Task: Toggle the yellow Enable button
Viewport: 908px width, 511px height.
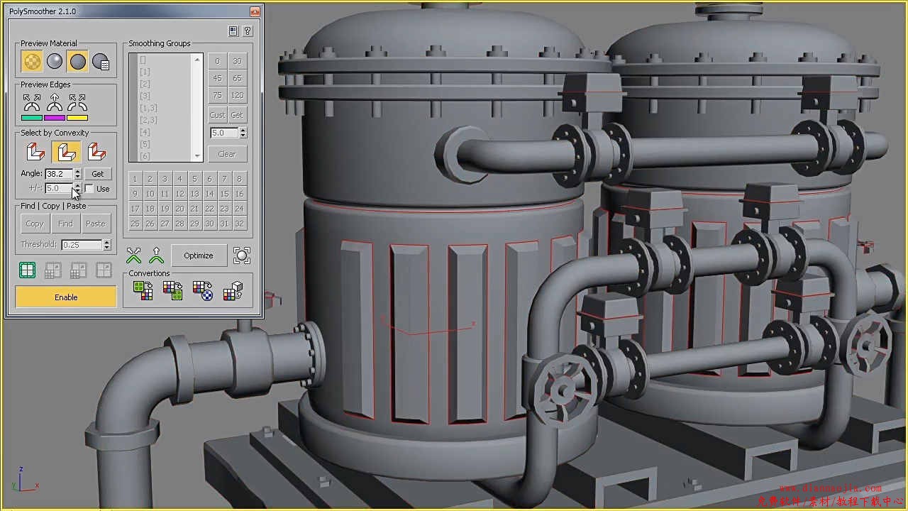Action: pos(66,297)
